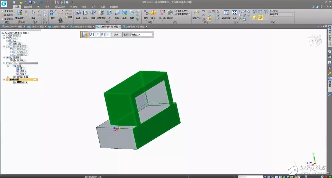Click the view orientation cube
Screen dimensions: 332x178
(315, 41)
